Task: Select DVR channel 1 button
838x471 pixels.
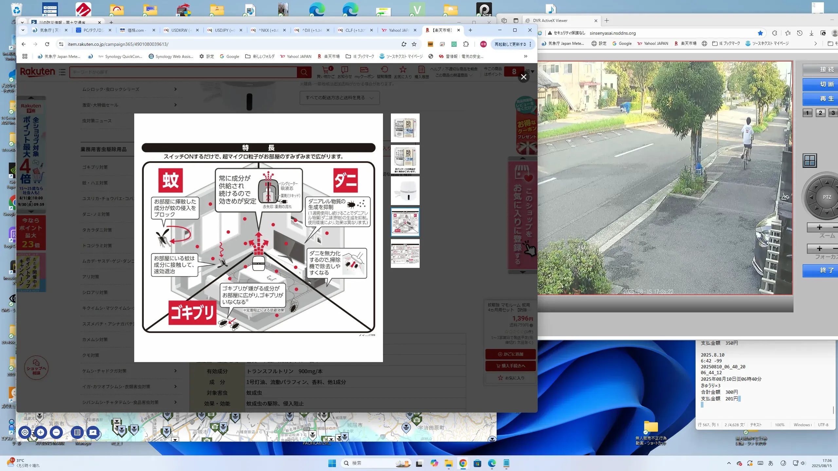Action: tap(807, 113)
